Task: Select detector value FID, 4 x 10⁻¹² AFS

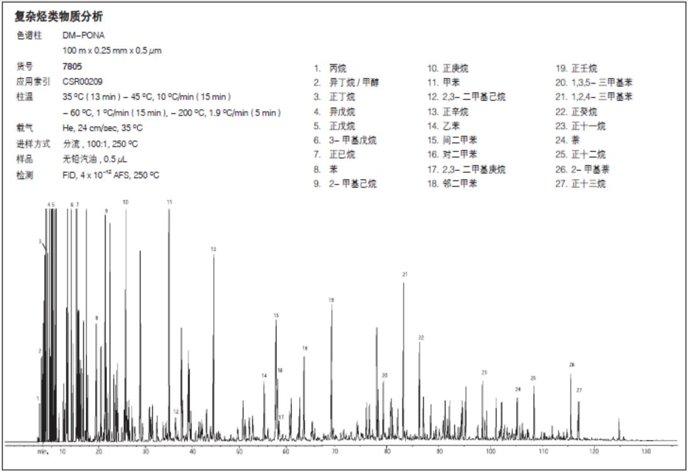Action: click(111, 175)
